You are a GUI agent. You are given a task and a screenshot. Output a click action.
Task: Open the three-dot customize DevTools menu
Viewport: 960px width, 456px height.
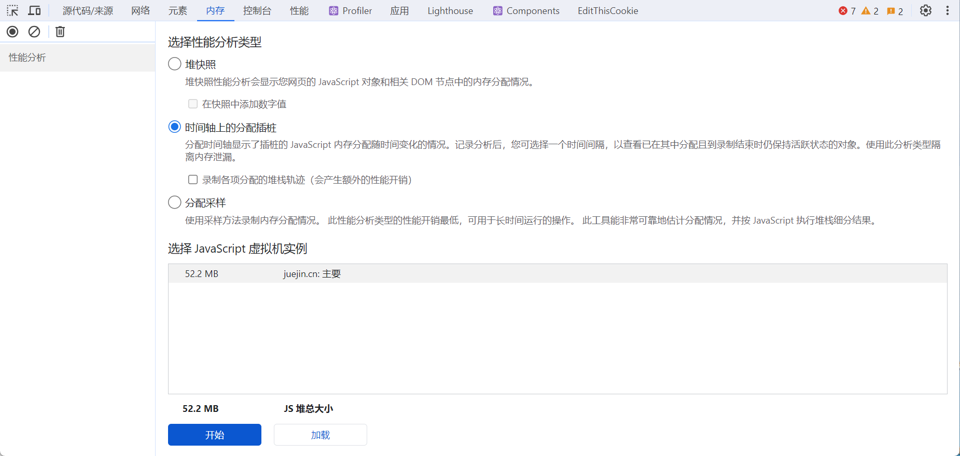click(947, 10)
